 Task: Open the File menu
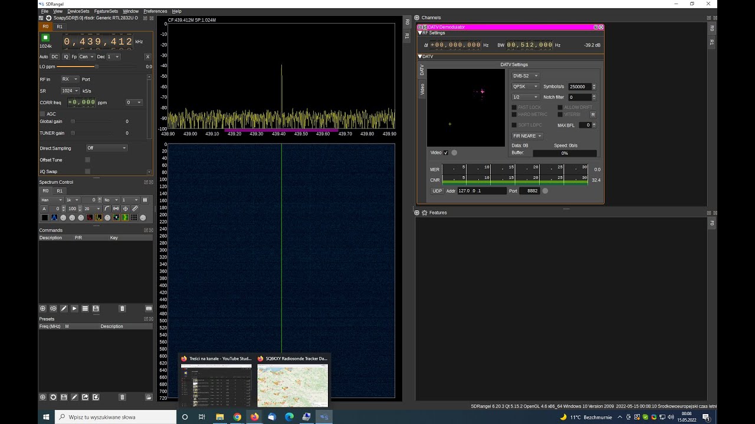coord(44,11)
